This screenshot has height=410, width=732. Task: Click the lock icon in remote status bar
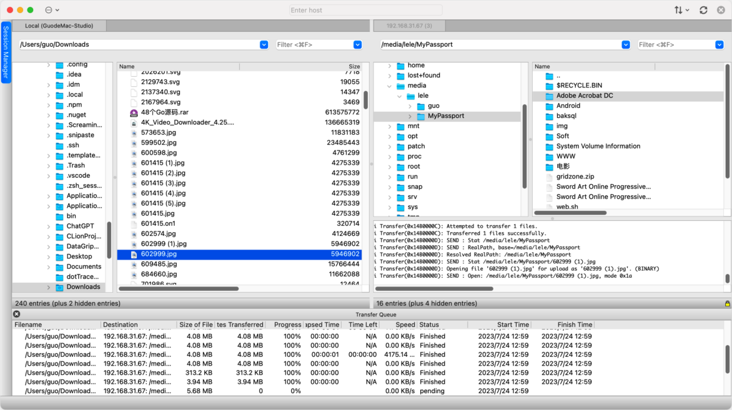pyautogui.click(x=728, y=304)
